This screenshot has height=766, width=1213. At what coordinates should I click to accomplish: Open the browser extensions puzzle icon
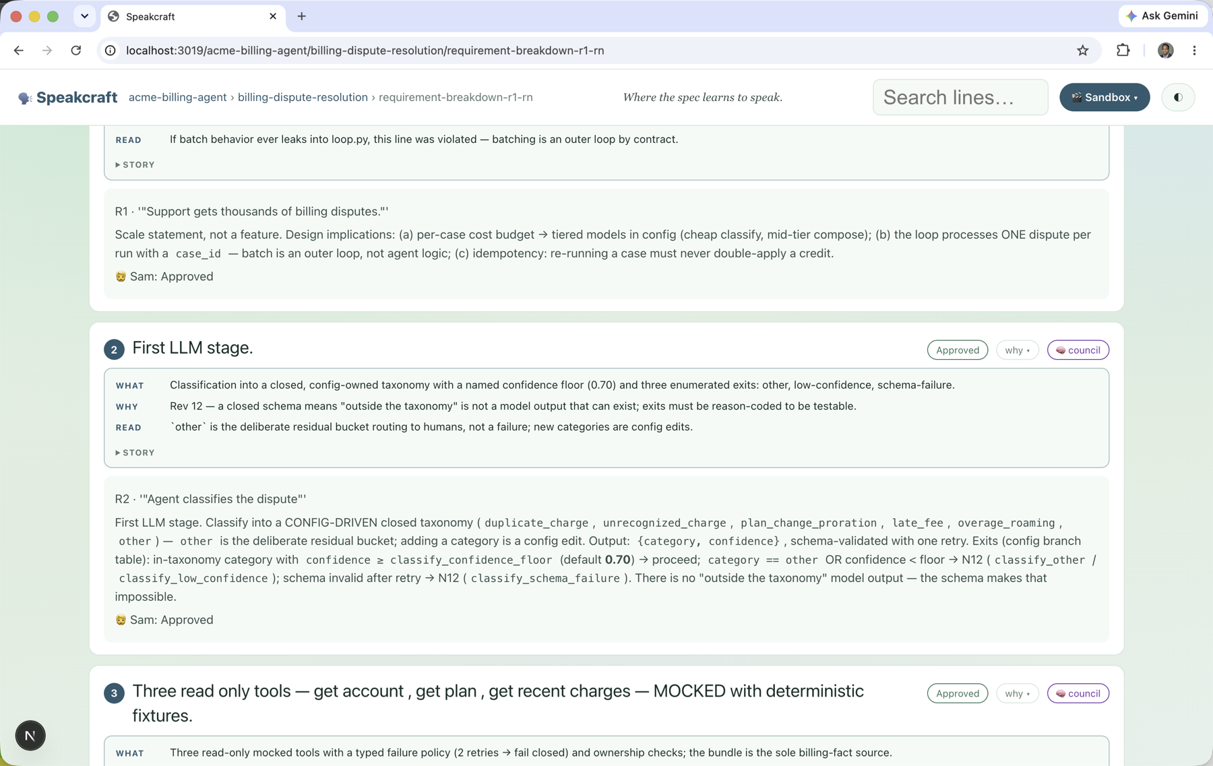tap(1123, 51)
